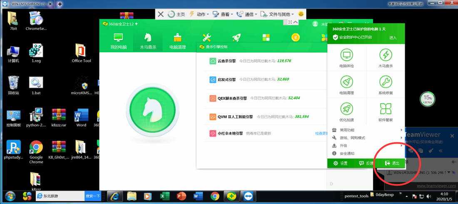Viewport: 458px width, 204px height.
Task: Open the gear dropdown in TeamViewer session list
Action: tap(453, 162)
